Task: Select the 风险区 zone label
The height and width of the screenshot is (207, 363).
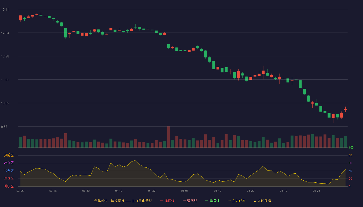Action: [x=9, y=155]
